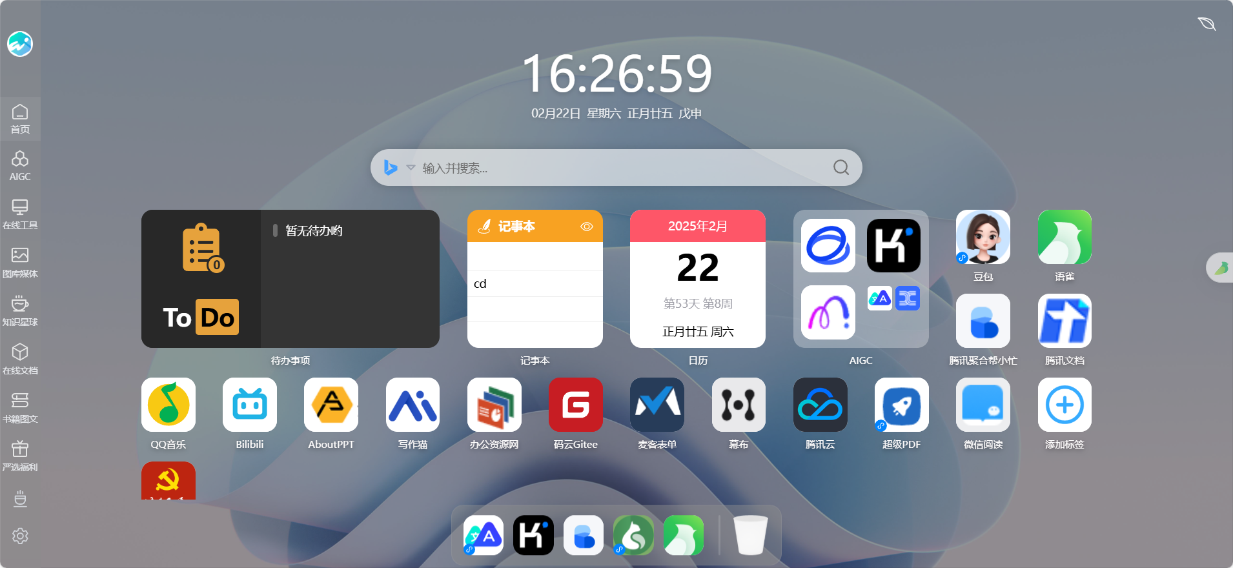Click the calendar date number 22

point(698,267)
